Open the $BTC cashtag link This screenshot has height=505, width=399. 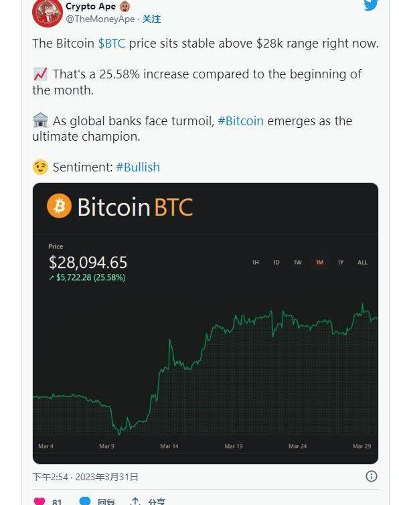tap(111, 43)
